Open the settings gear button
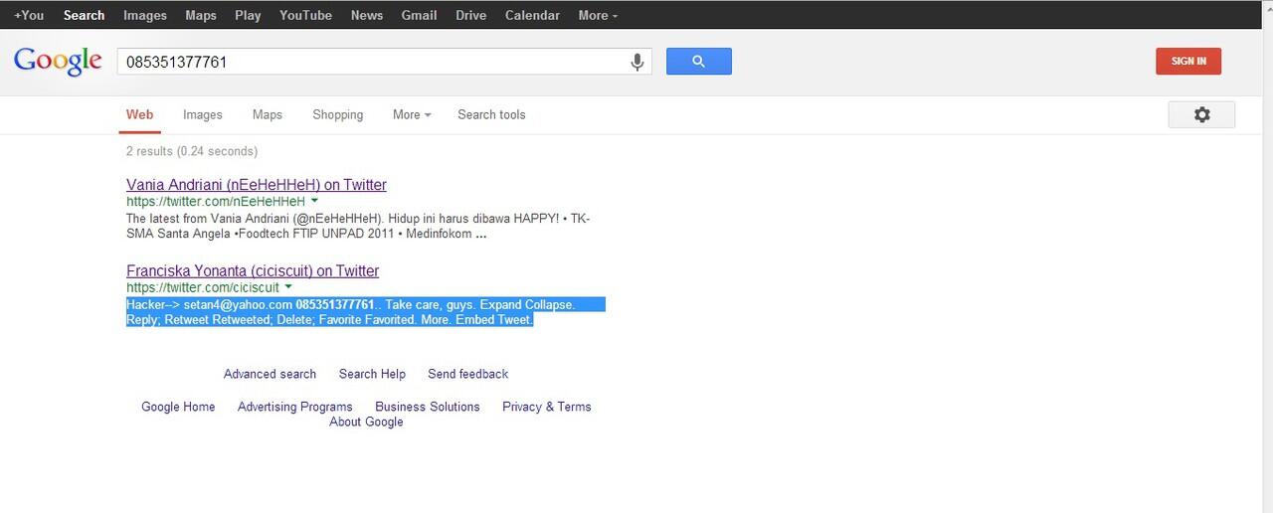Screen dimensions: 1273x513 tap(1201, 114)
